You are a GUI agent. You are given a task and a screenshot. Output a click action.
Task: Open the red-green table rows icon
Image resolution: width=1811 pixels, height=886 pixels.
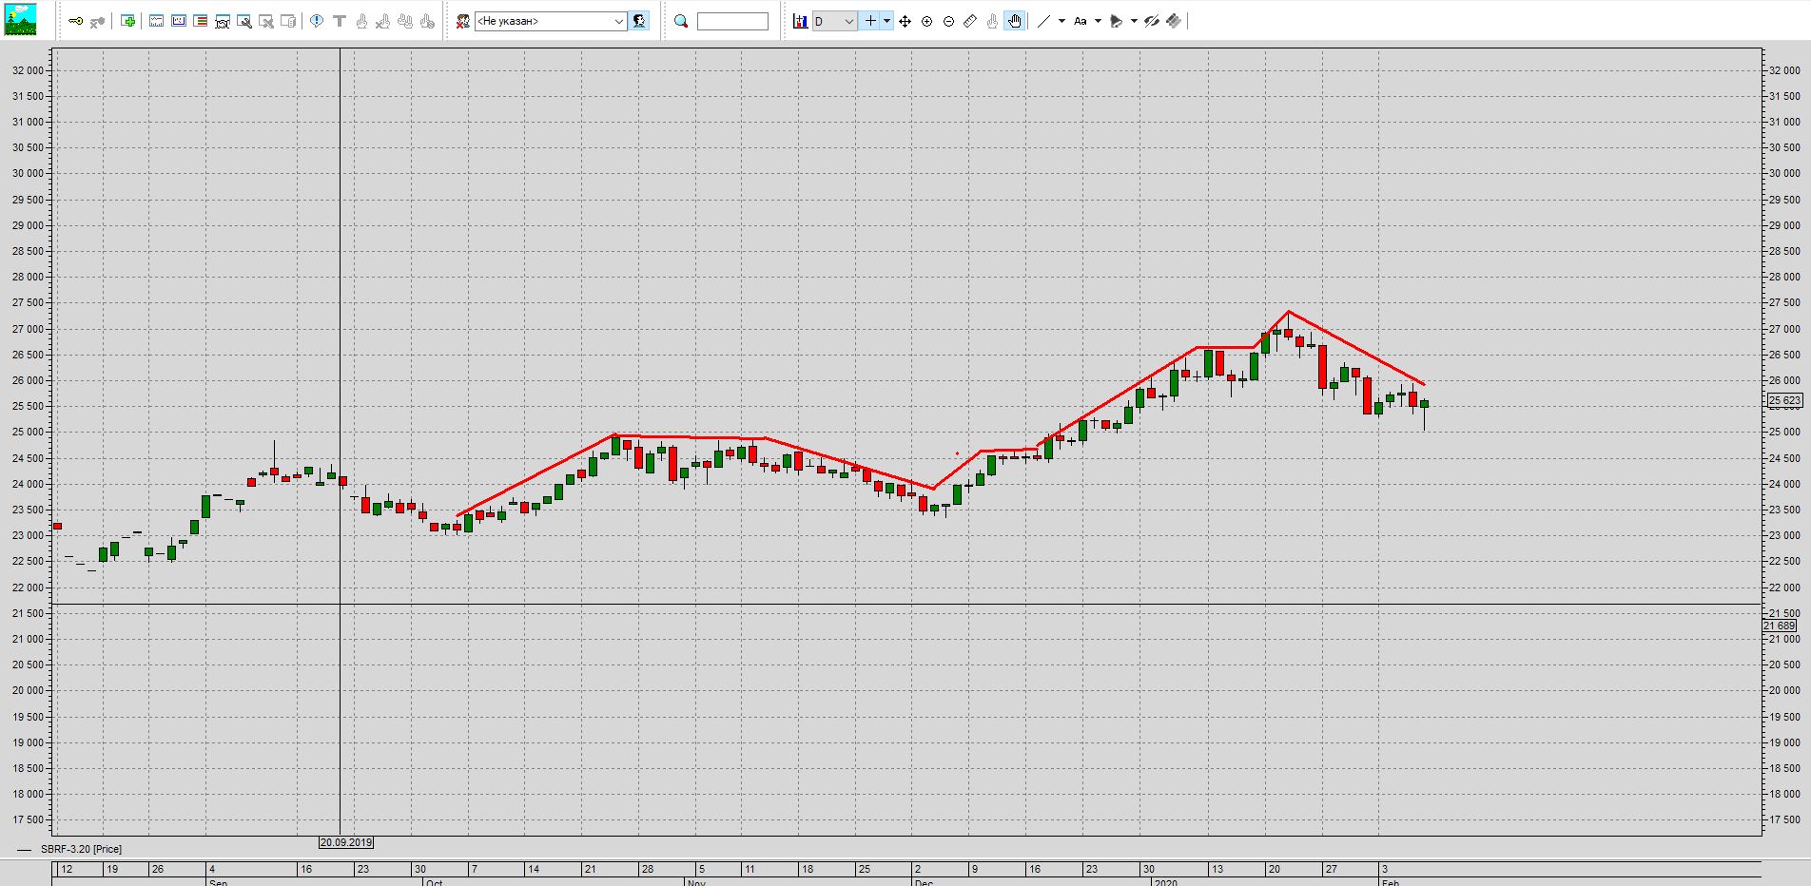coord(201,21)
